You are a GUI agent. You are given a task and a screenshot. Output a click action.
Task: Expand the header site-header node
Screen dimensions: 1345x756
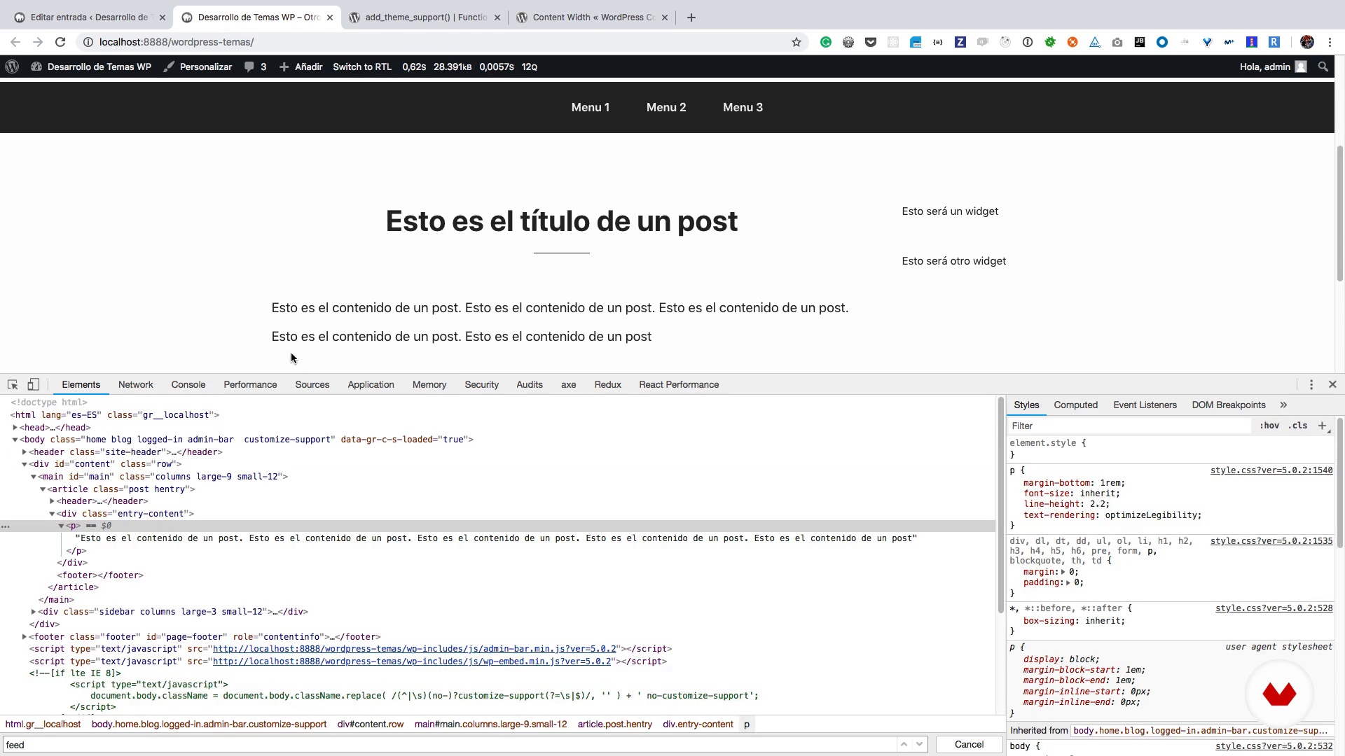tap(25, 452)
